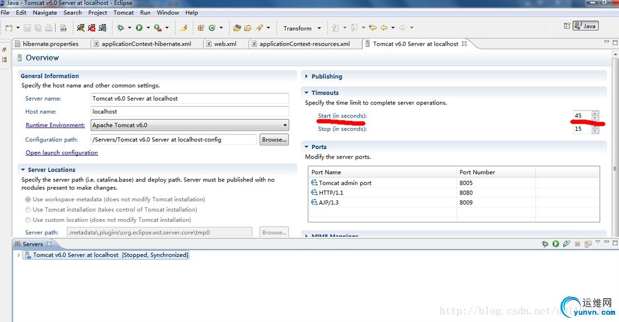This screenshot has width=619, height=322.
Task: Open dropdown arrow beside main Run icon
Action: coord(148,28)
